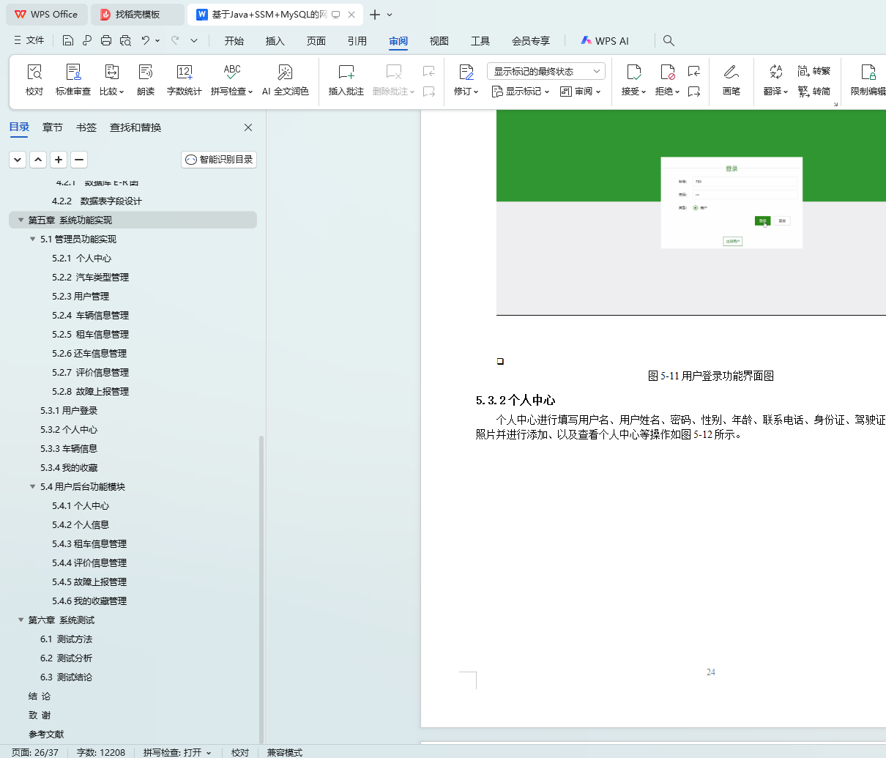Click the search magnifier icon in ribbon
The width and height of the screenshot is (886, 758).
[669, 40]
